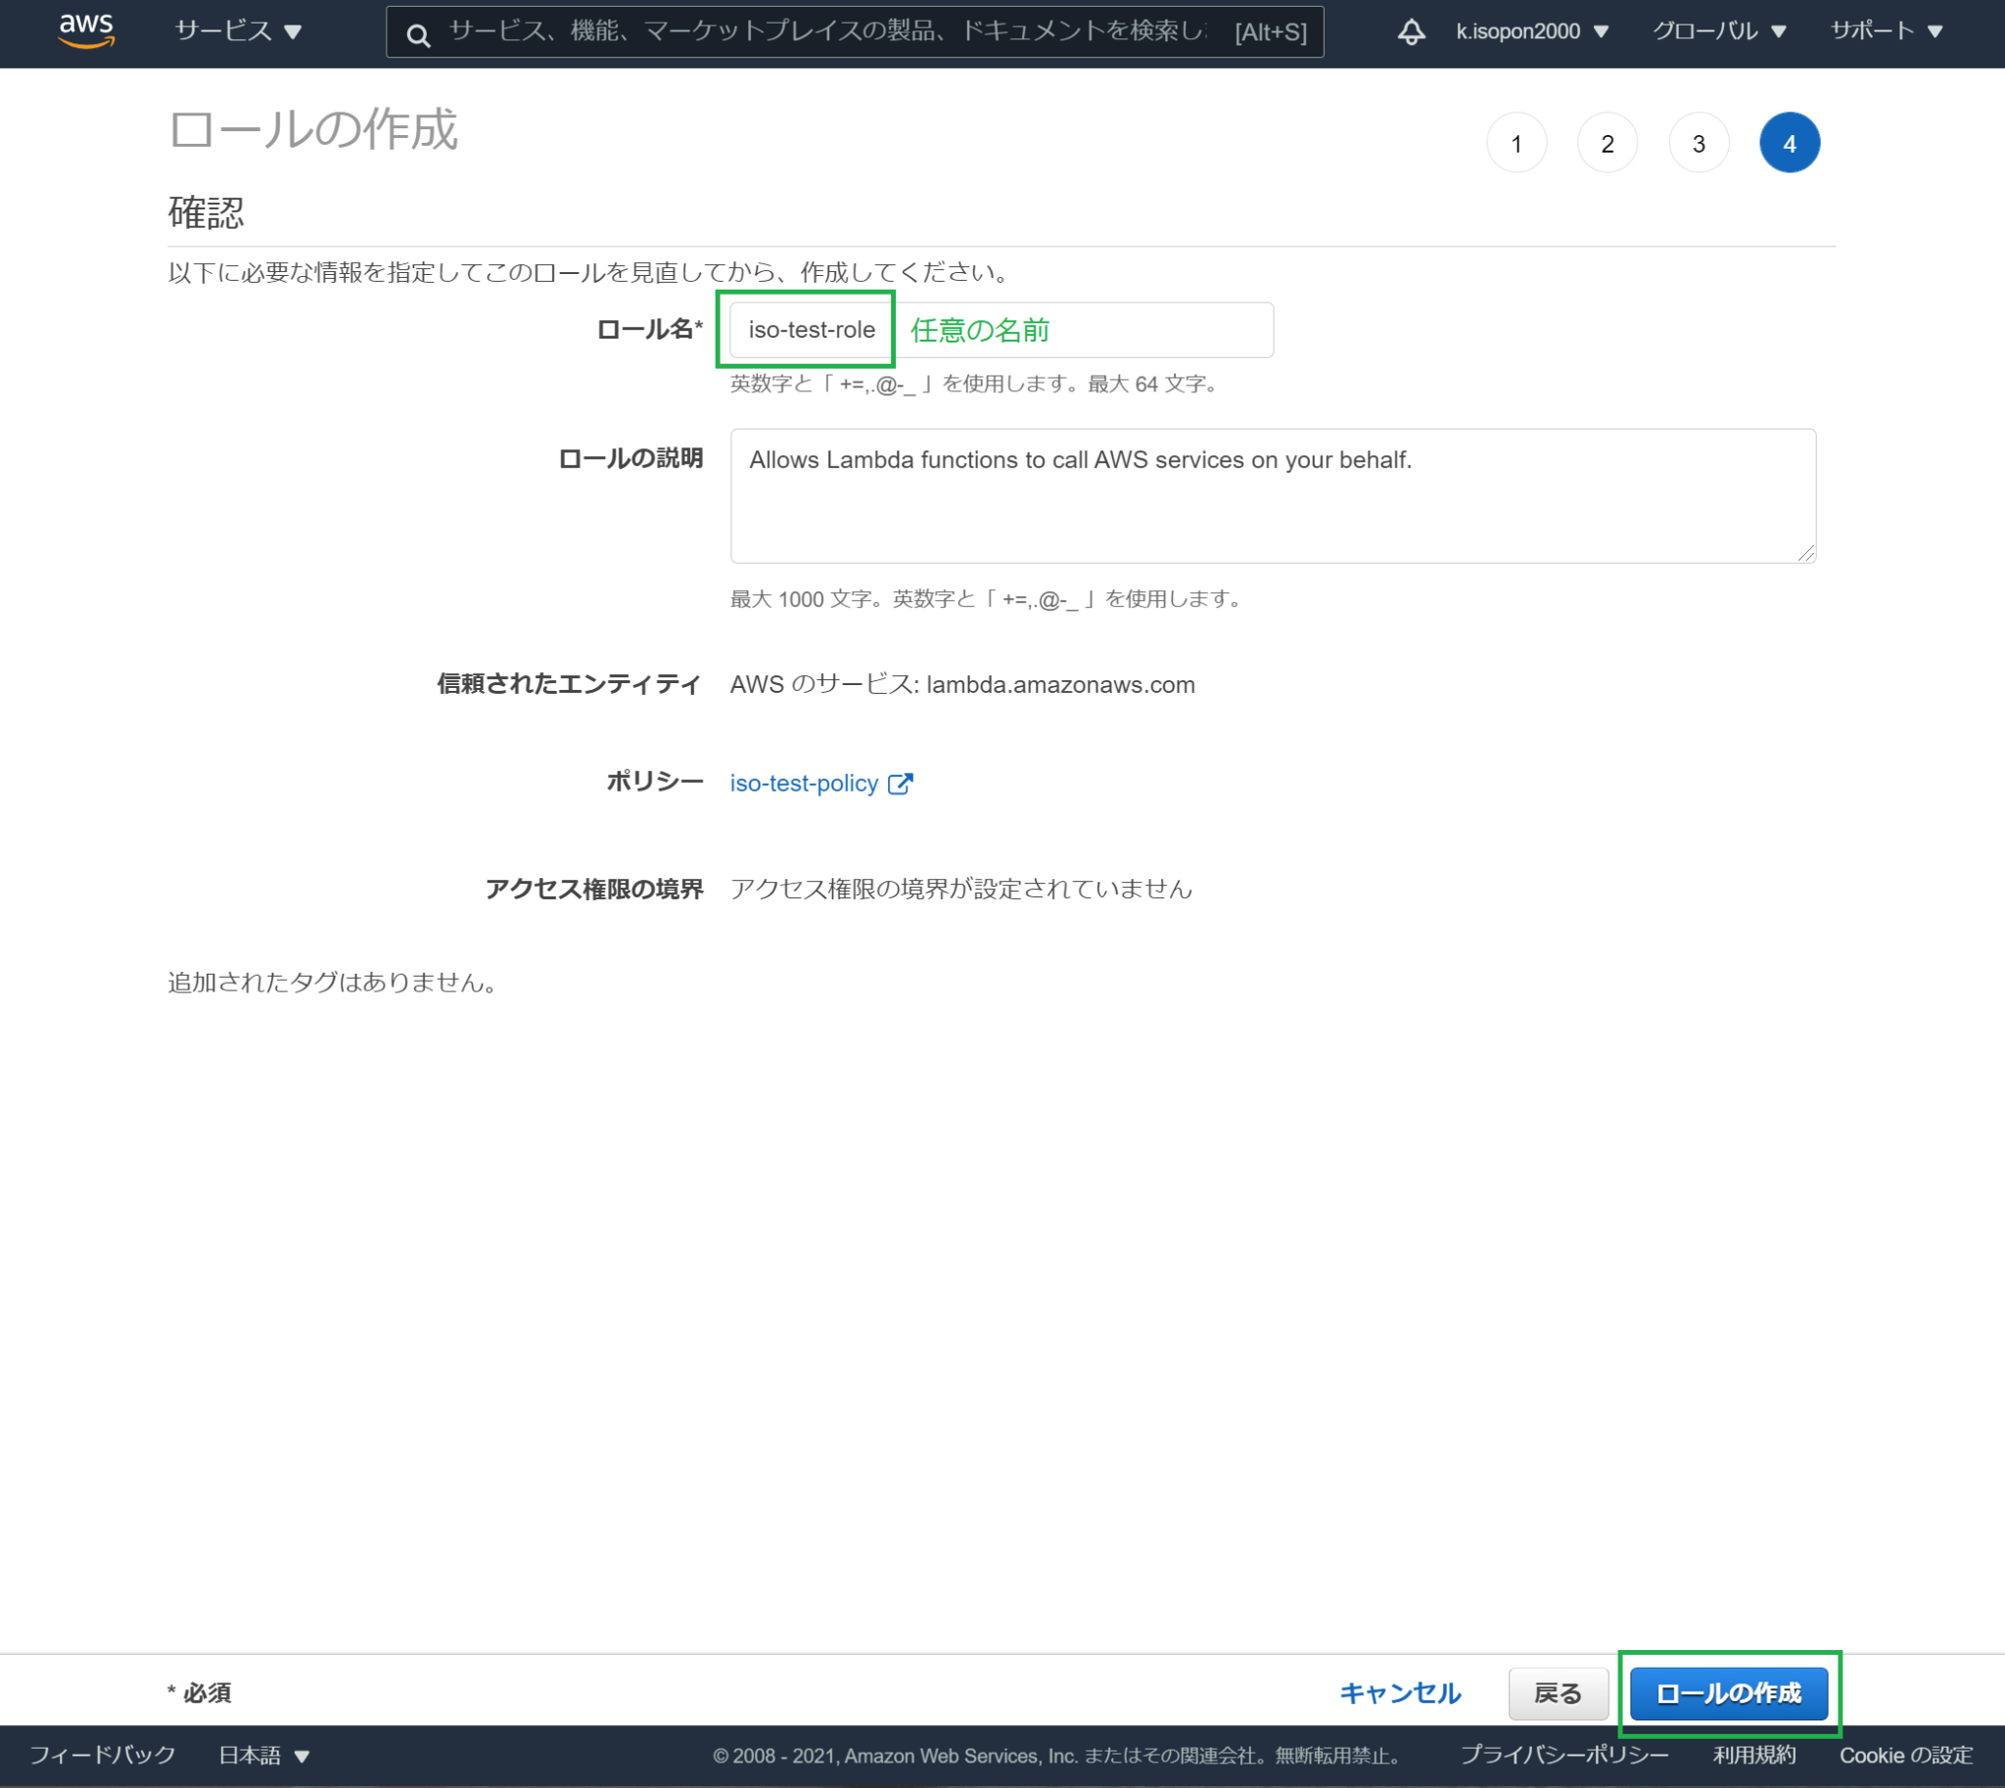Select step 1 in the wizard progress

(x=1517, y=143)
